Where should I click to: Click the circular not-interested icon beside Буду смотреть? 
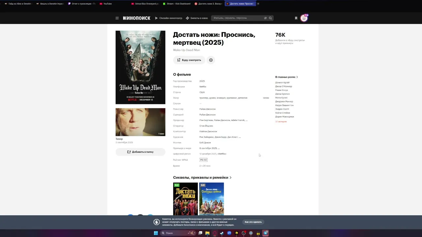211,60
